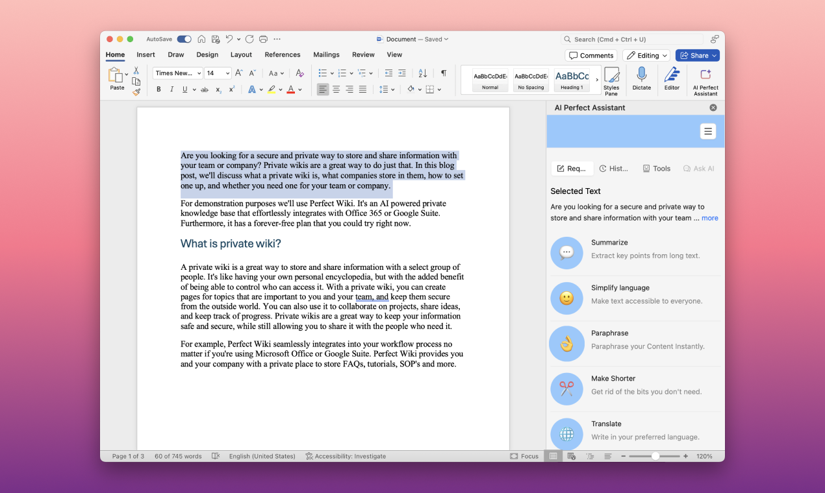The width and height of the screenshot is (825, 493).
Task: Click the AI Perfect Assistant ribbon button
Action: point(705,81)
